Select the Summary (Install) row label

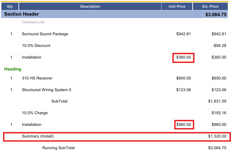click(38, 136)
